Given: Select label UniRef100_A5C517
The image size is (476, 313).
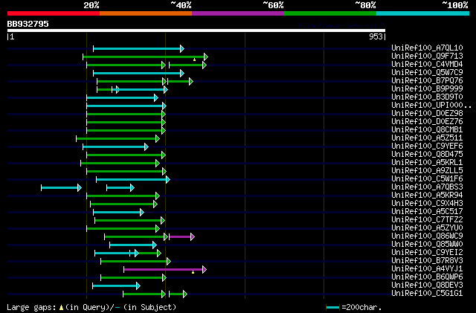Looking at the screenshot, I should (427, 212).
